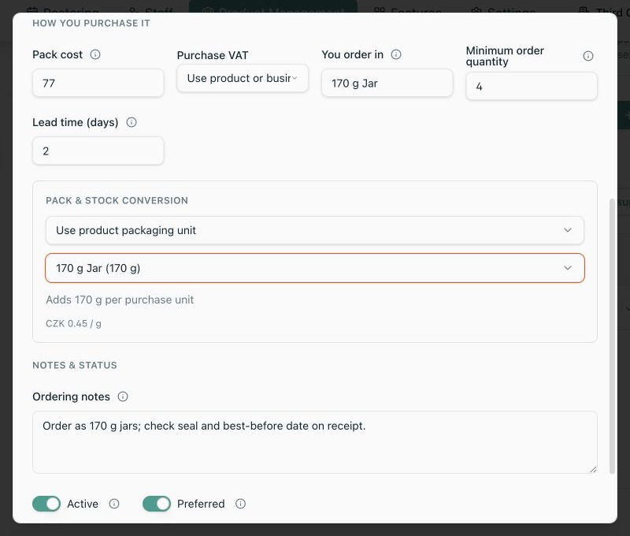
Task: Click the Active info icon
Action: pyautogui.click(x=114, y=504)
